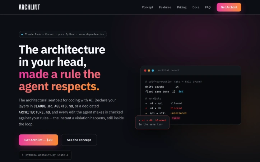Viewport: 260px width, 162px height.
Task: Click the 'ui ✗ db blocked' popup card
Action: tap(152, 123)
